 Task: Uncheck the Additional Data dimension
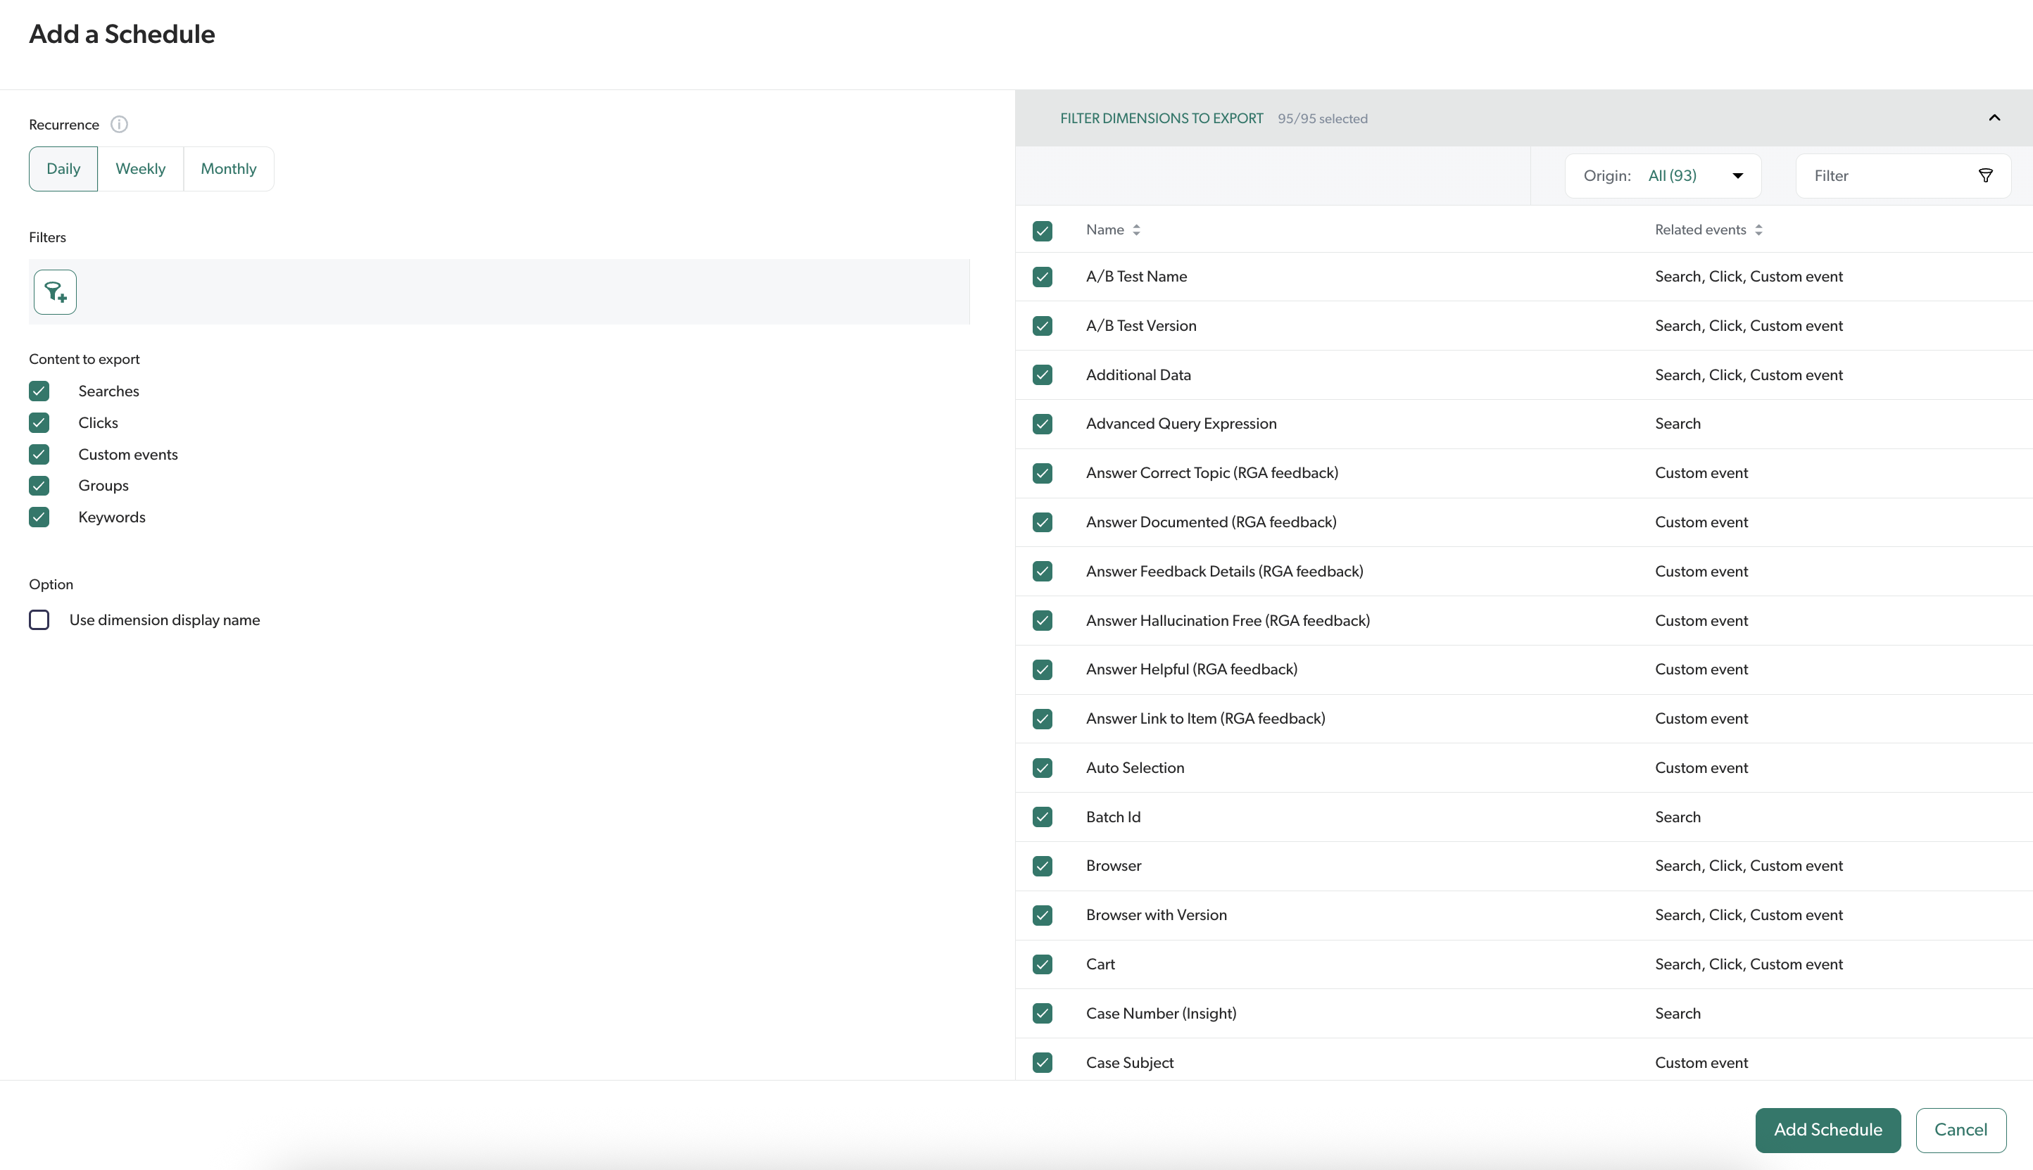coord(1043,375)
